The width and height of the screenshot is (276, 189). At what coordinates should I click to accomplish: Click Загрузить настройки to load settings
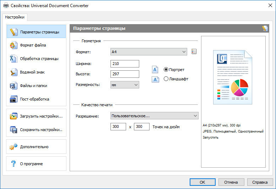click(36, 116)
